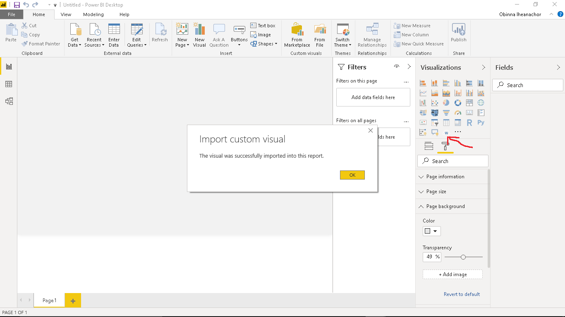Switch to the View ribbon tab
The width and height of the screenshot is (565, 317).
pos(66,14)
